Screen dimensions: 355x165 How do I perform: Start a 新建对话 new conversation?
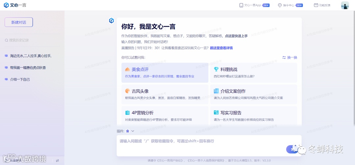click(19, 22)
